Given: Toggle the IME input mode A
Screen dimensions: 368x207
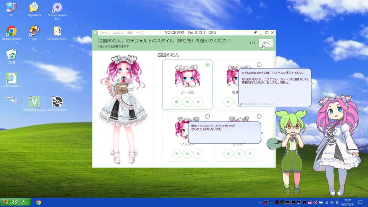Looking at the screenshot, I should [337, 202].
